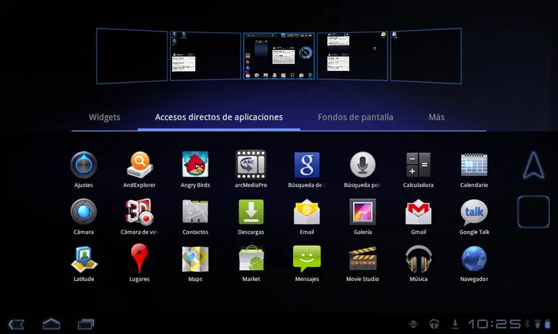Tap the 10:25 clock in status bar
The height and width of the screenshot is (334, 558).
(495, 324)
